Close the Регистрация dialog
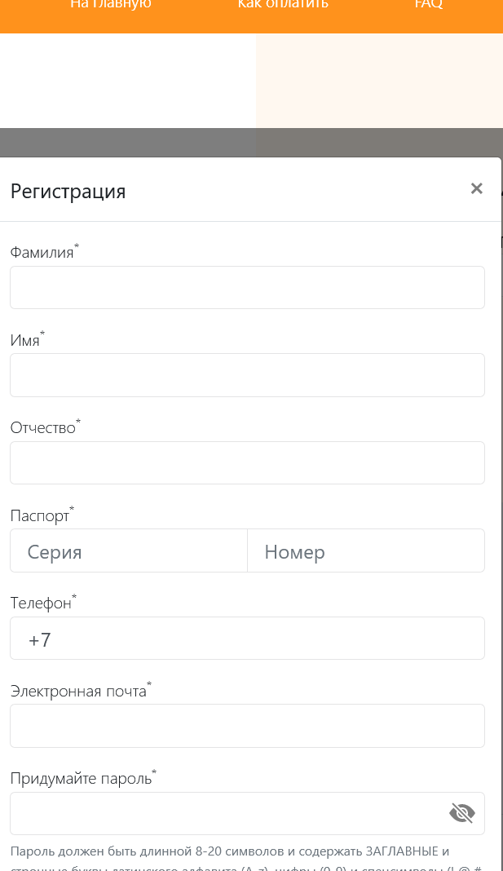The height and width of the screenshot is (871, 503). 476,189
